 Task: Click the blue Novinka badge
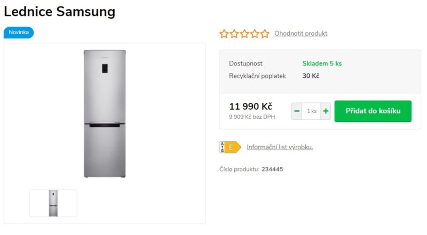point(19,33)
